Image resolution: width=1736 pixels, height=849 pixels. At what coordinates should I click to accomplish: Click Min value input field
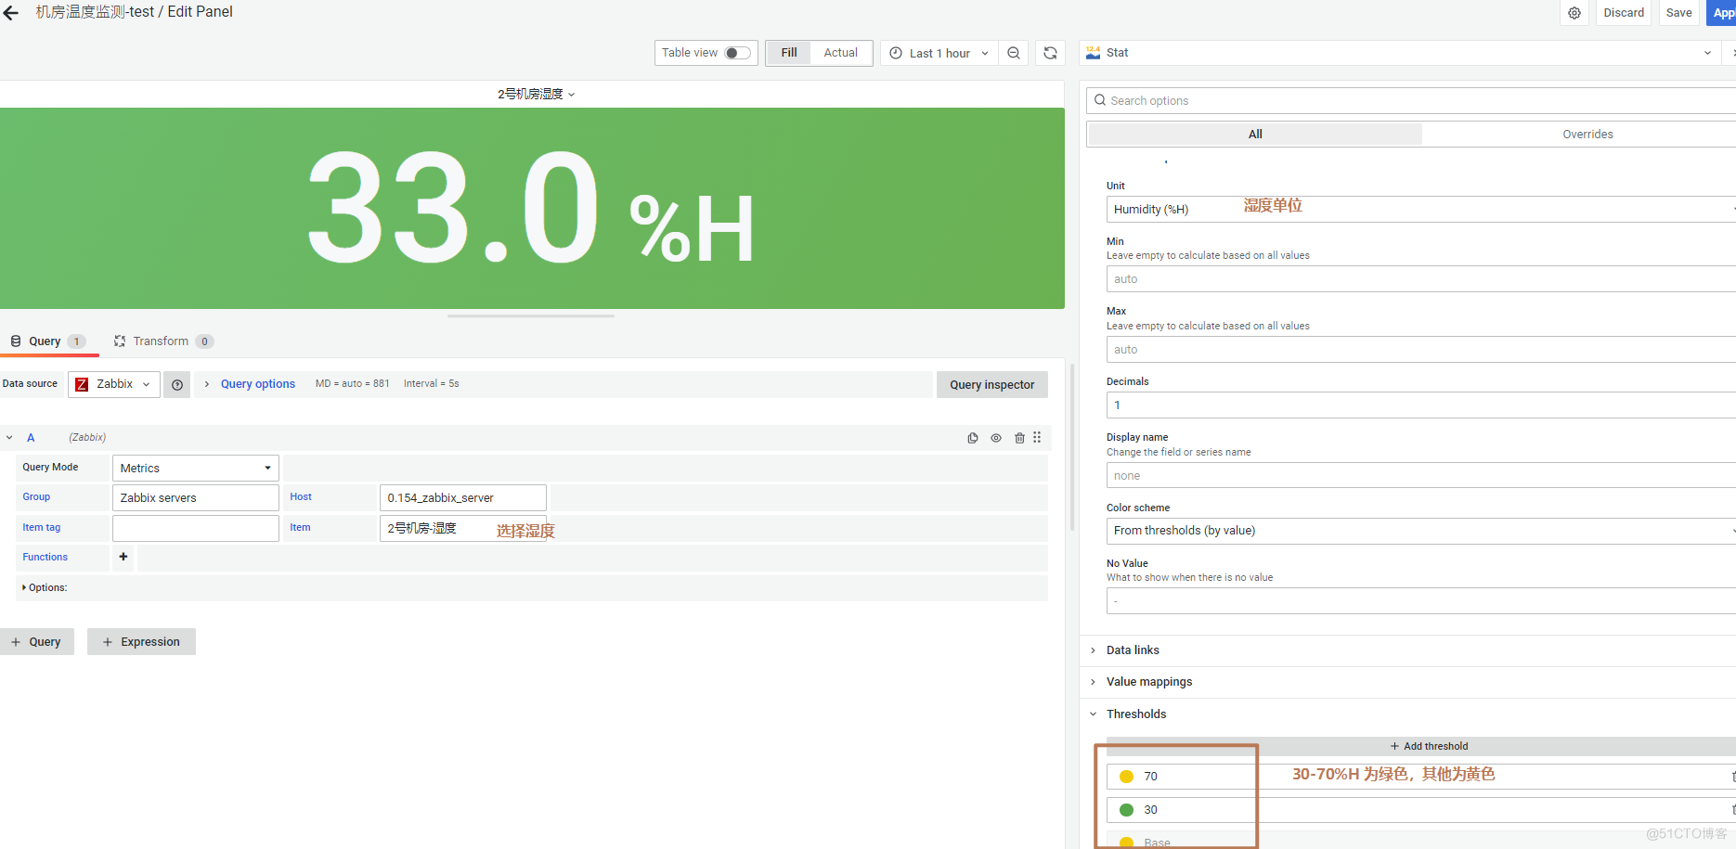(1421, 278)
